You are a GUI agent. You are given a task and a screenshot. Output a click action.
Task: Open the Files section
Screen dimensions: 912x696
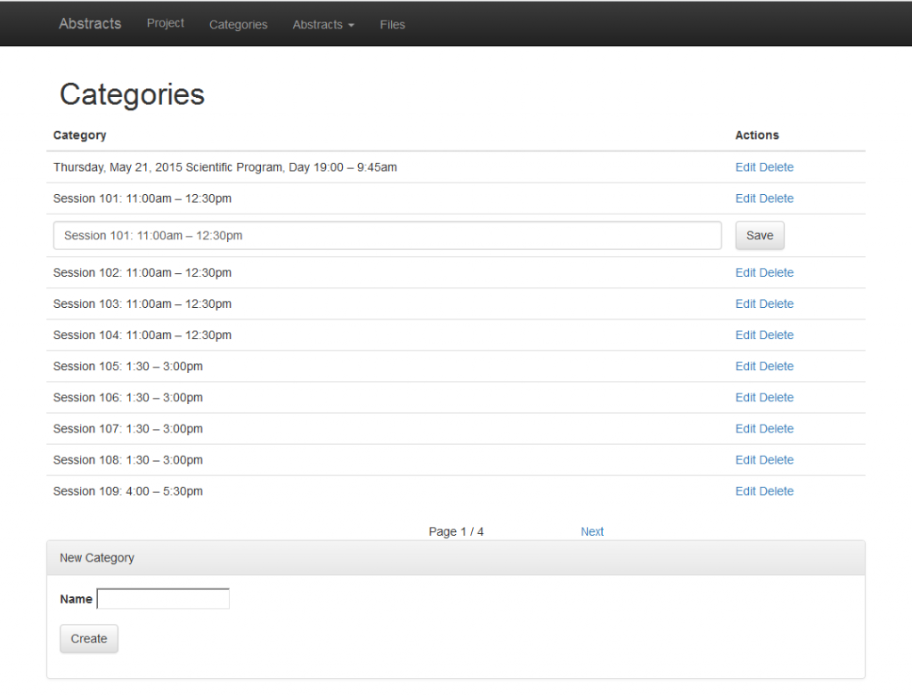coord(392,24)
